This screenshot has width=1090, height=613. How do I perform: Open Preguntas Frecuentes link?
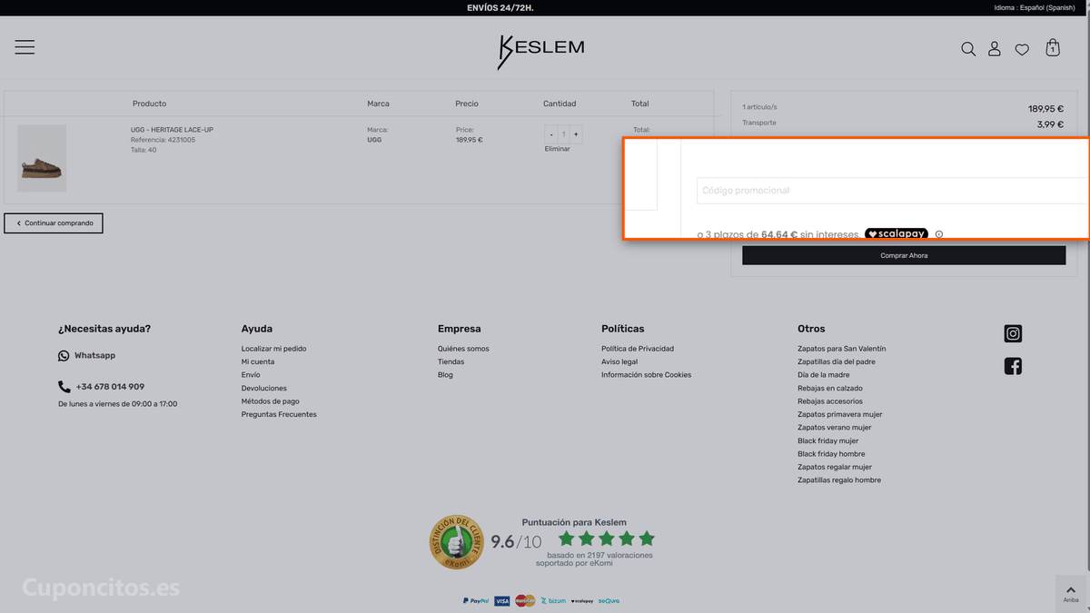coord(279,414)
